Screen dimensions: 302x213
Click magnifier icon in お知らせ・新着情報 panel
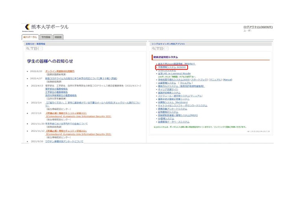(x=27, y=48)
